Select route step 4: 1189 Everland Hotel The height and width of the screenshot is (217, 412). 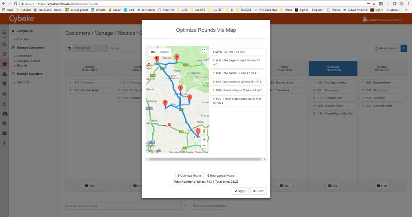[237, 82]
